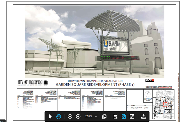
Task: Activate the hand pan tool
Action: click(x=59, y=116)
